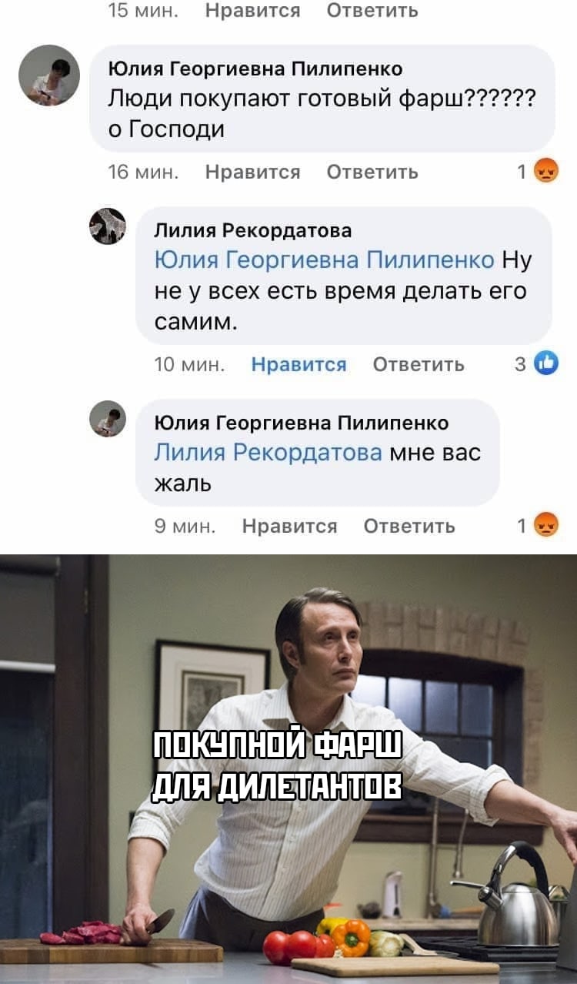Screen dimensions: 577x984
Task: Open Юлия's small avatar beside the "мне вас жаль" reply
Action: tap(108, 419)
